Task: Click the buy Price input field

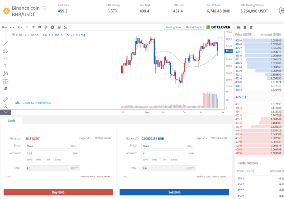Action: [x=52, y=146]
